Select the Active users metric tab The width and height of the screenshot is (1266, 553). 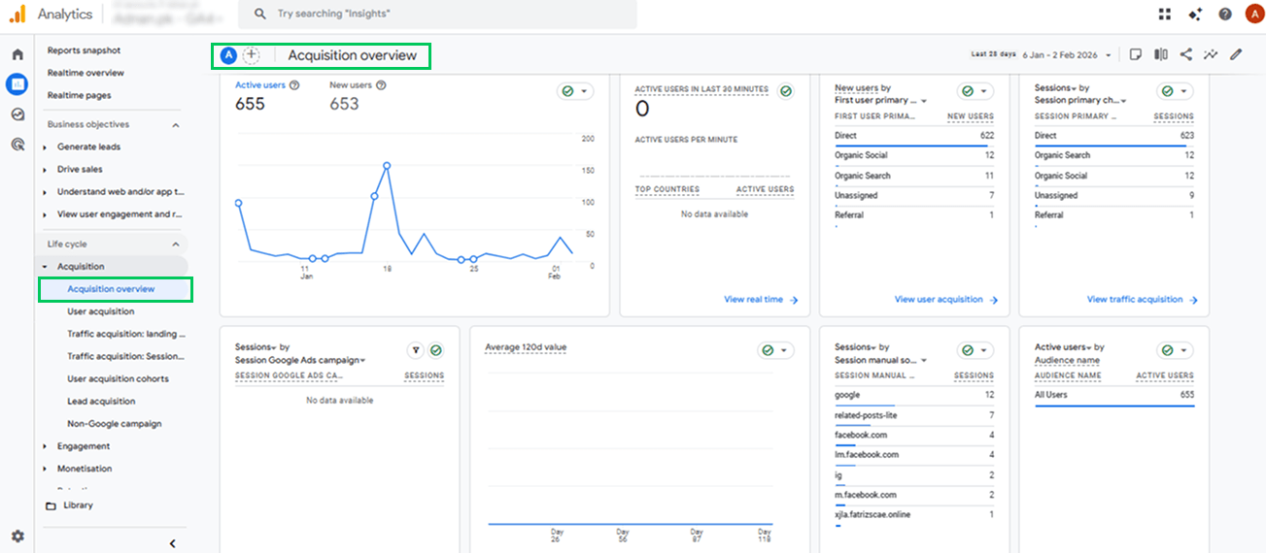point(260,85)
